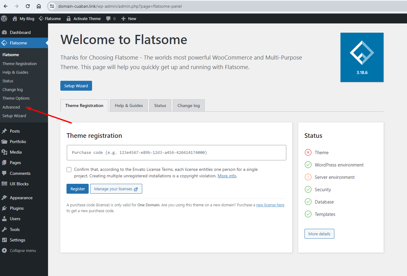Click the Posts pushpin icon
This screenshot has width=407, height=276.
(4, 131)
